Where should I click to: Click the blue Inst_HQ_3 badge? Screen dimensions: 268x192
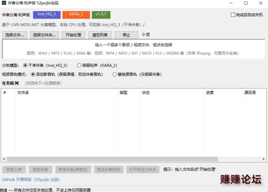pos(47,15)
